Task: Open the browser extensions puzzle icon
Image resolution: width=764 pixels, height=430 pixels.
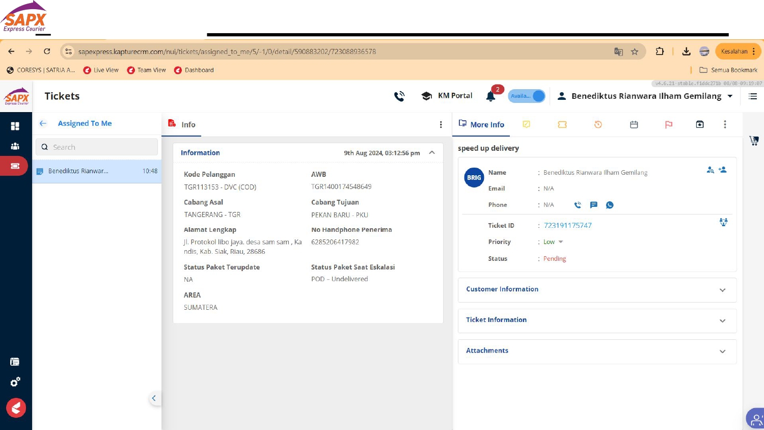Action: [x=660, y=51]
